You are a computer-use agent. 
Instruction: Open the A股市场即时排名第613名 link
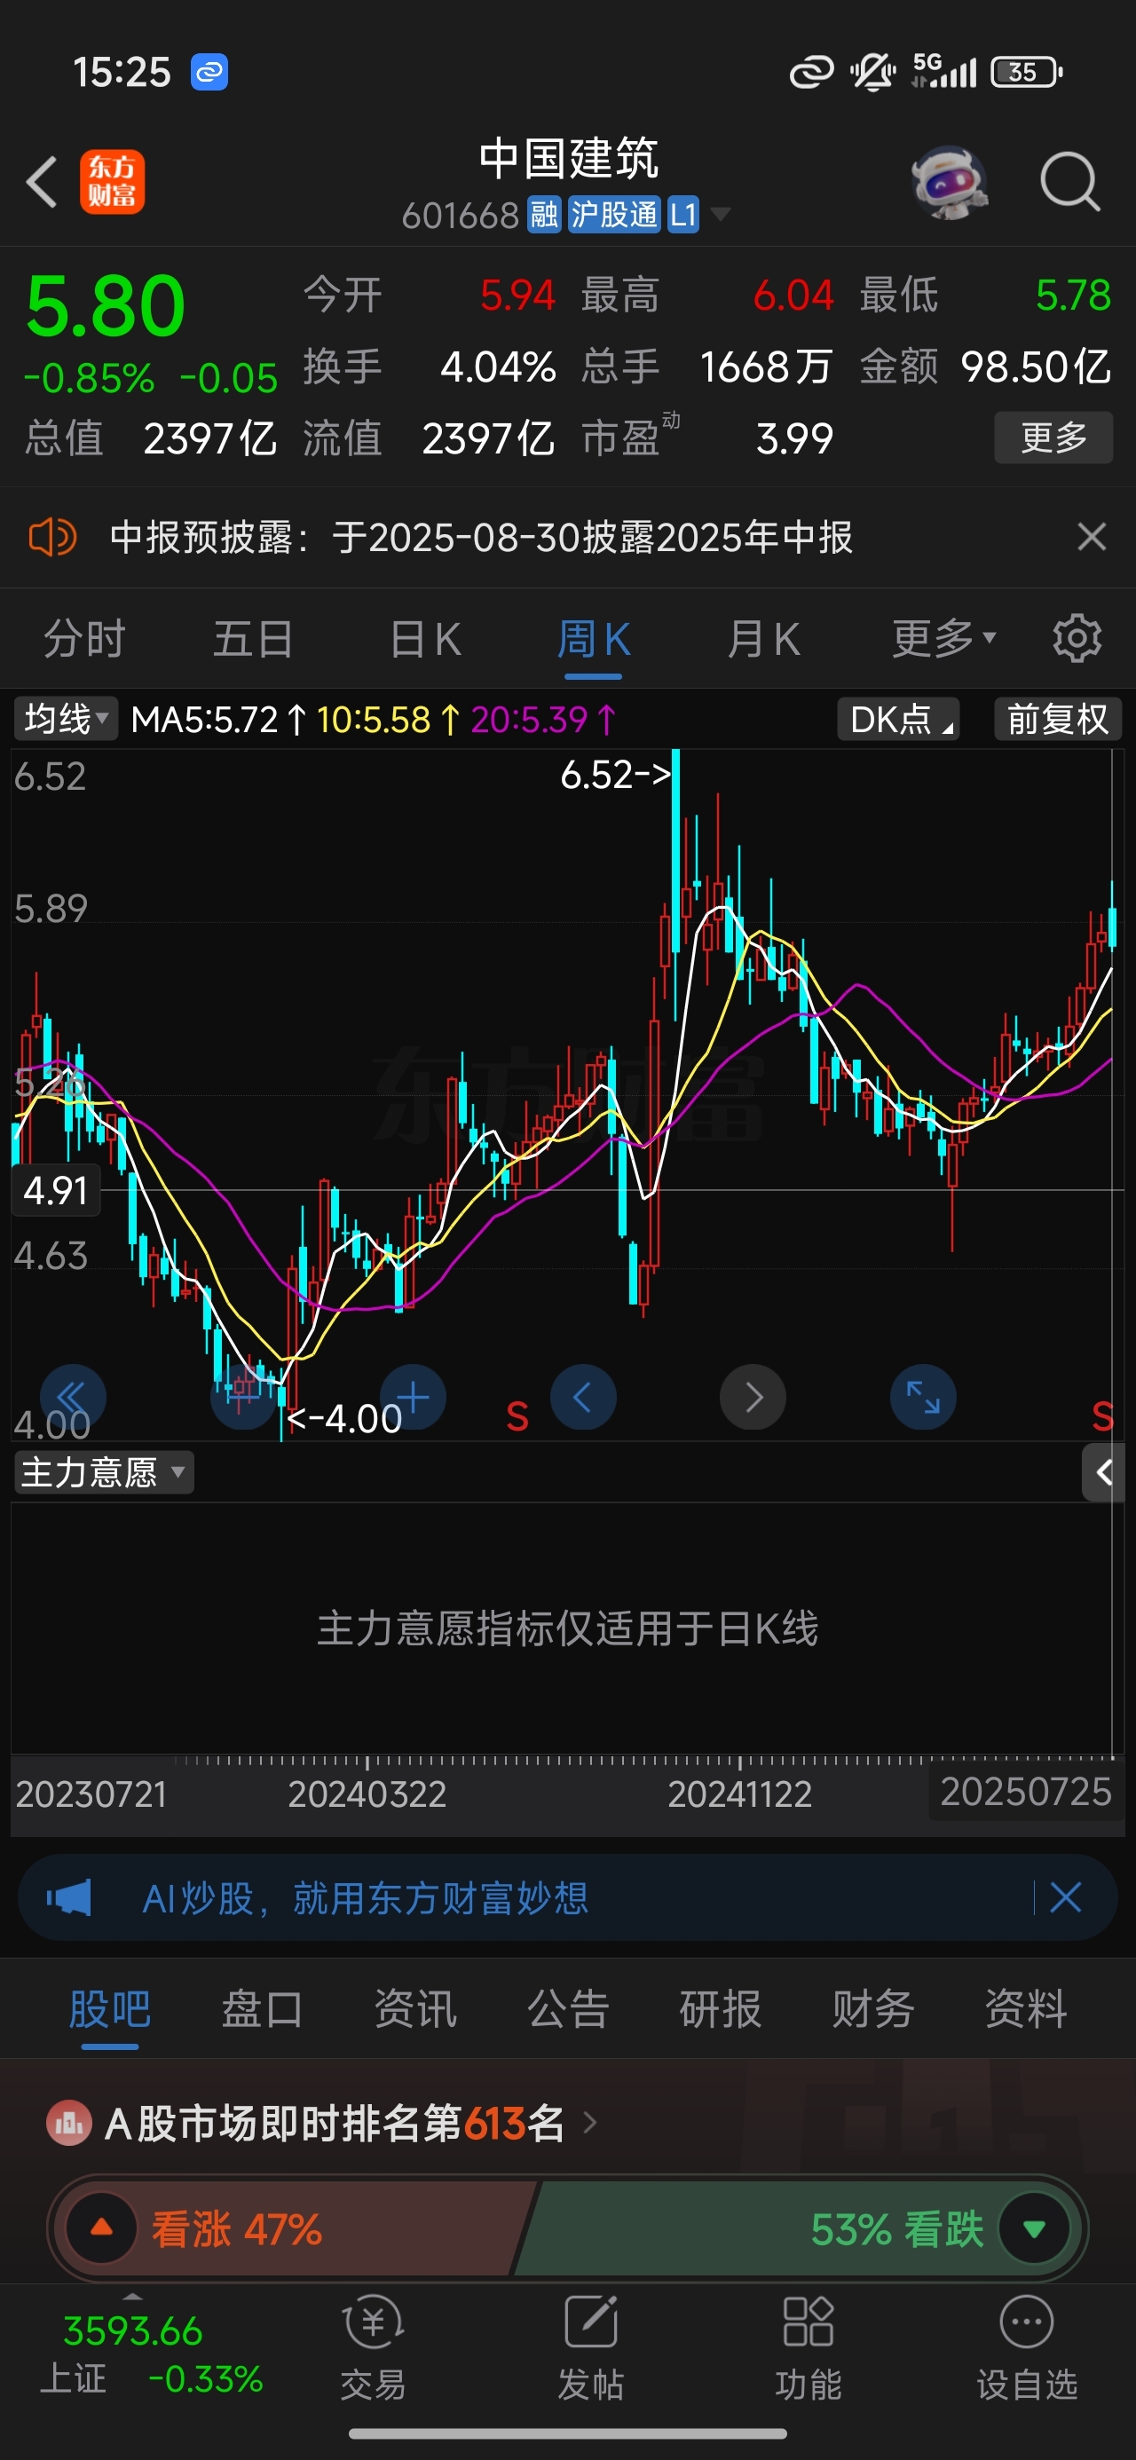351,2123
